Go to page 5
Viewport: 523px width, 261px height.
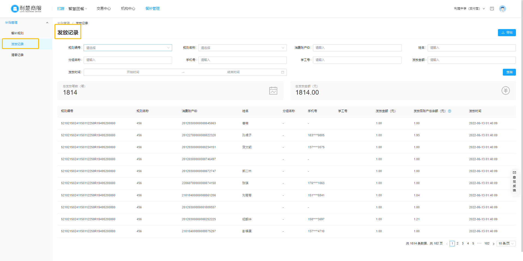point(473,244)
